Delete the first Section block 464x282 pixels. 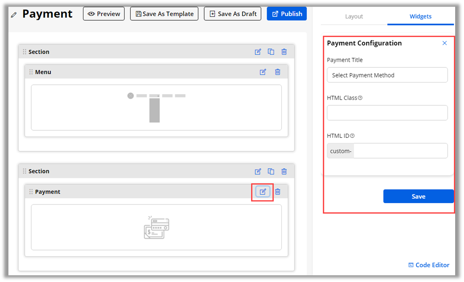pos(284,52)
